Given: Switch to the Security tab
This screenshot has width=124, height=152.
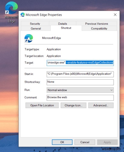Looking at the screenshot, I should pos(35,24).
